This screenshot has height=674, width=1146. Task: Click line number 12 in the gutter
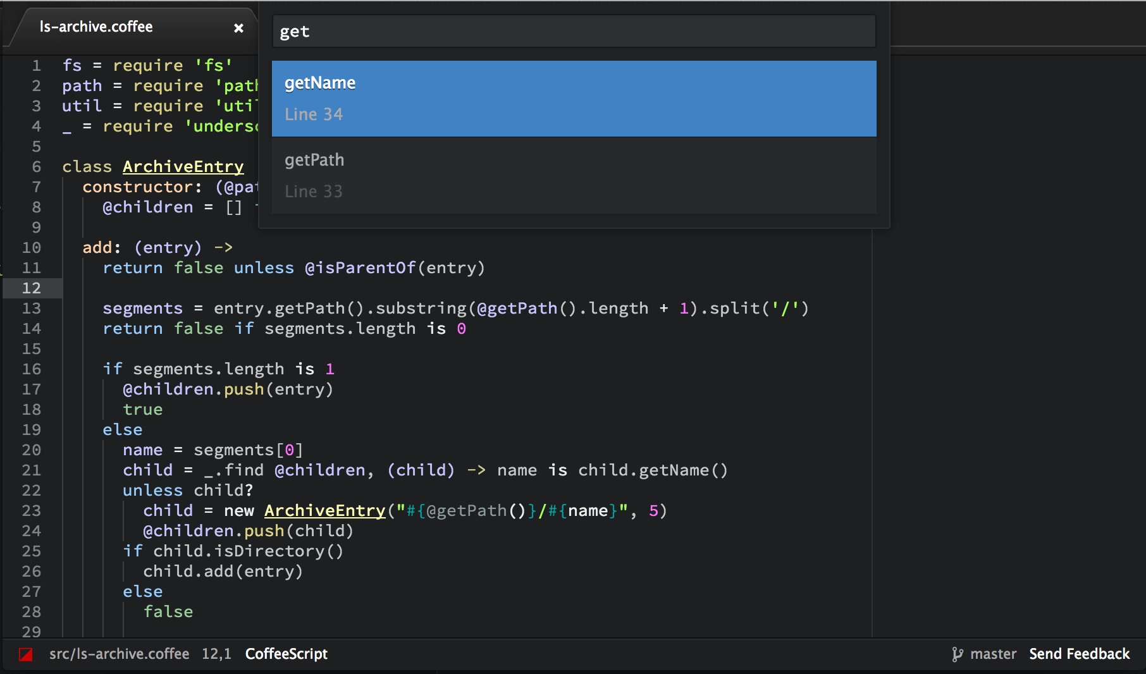click(32, 288)
